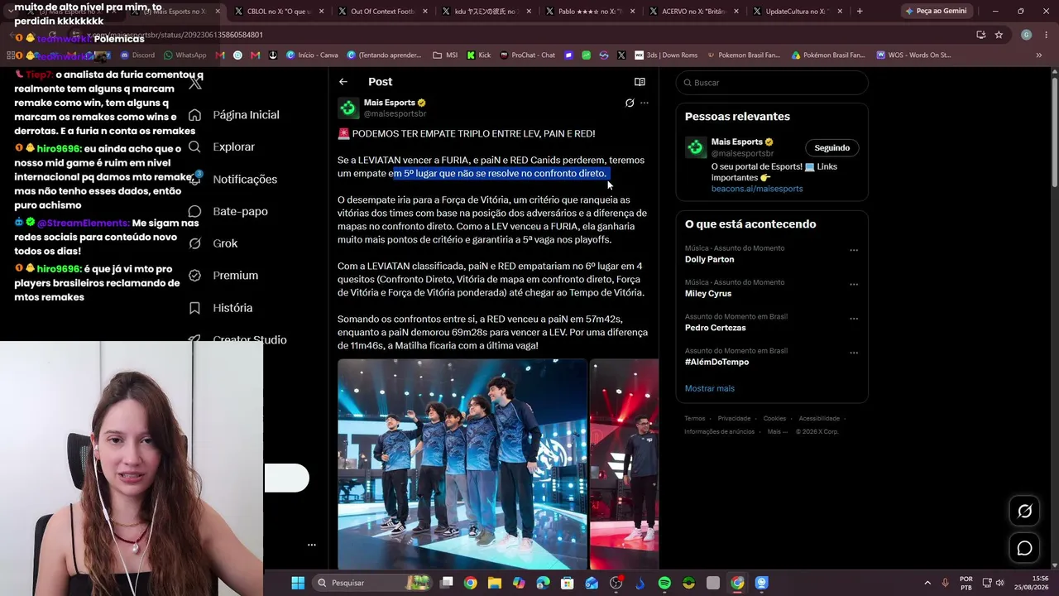
Task: Click the microphone icon in system tray
Action: click(x=946, y=583)
